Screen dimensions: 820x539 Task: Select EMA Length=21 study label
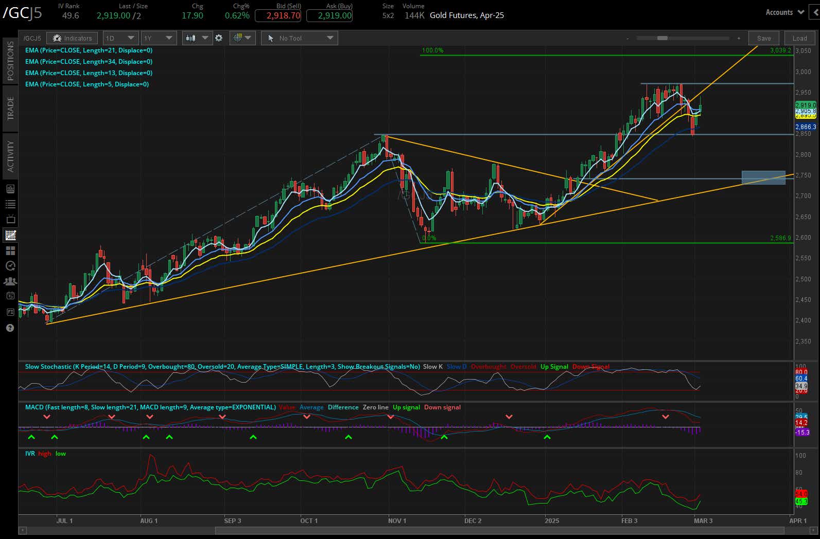pyautogui.click(x=89, y=50)
